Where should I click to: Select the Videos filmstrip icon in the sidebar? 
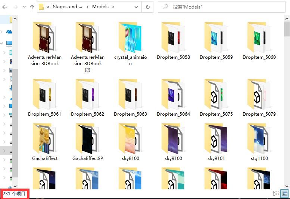pos(10,61)
